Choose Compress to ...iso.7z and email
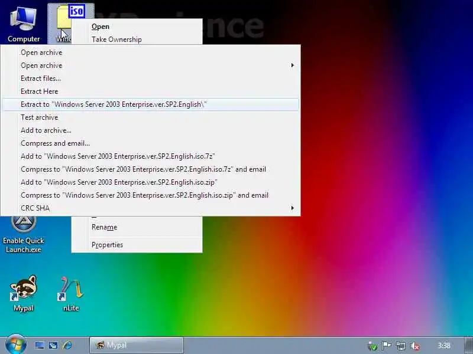Viewport: 473px width, 354px height. click(150, 169)
